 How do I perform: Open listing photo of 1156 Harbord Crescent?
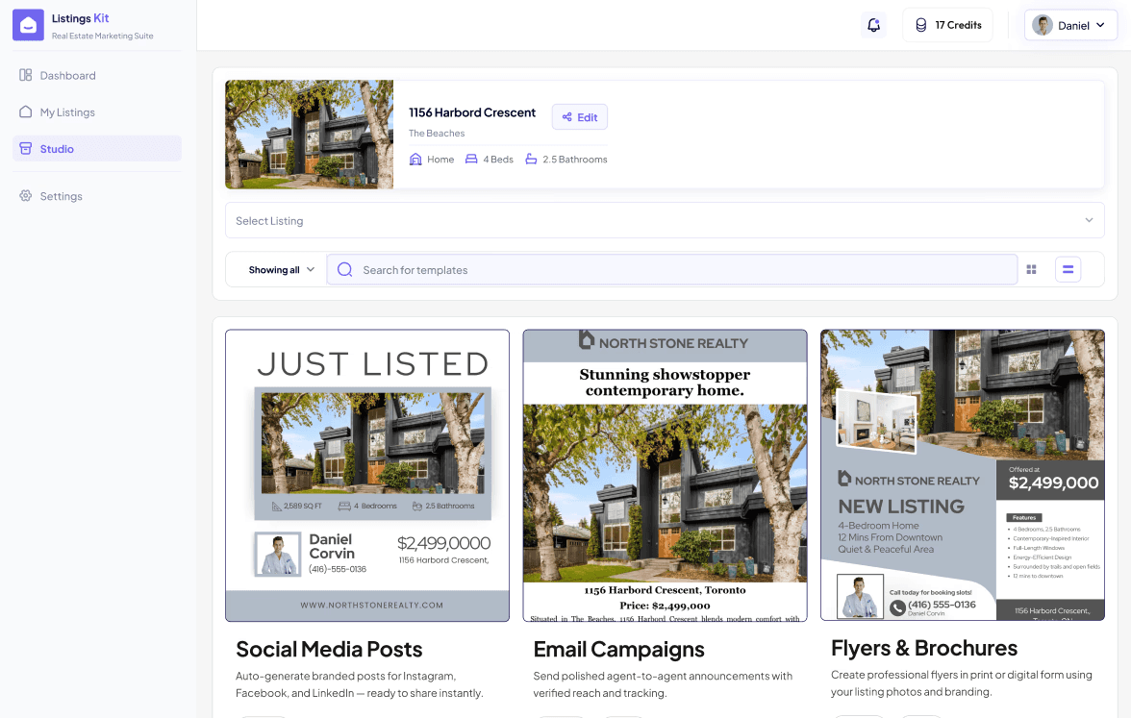point(310,135)
